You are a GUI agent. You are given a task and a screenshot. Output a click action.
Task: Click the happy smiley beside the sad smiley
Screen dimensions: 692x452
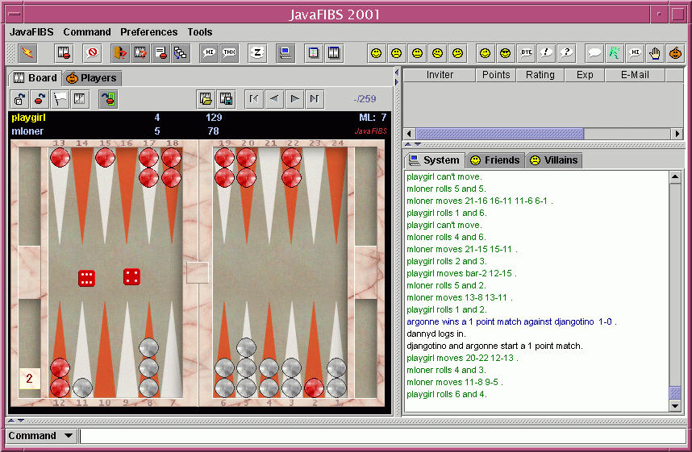(x=376, y=53)
